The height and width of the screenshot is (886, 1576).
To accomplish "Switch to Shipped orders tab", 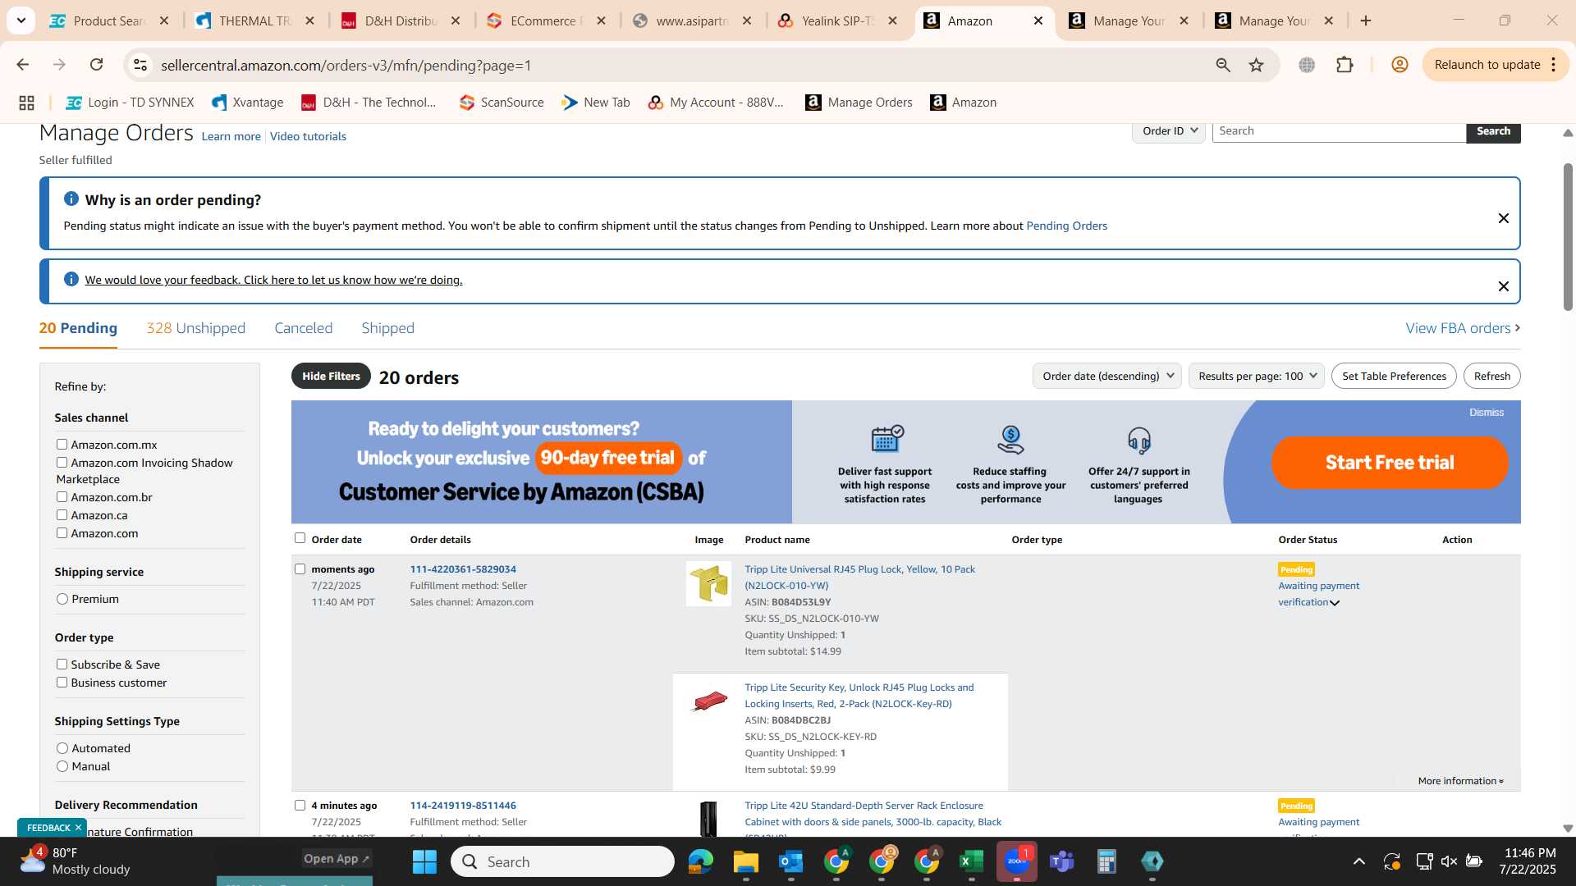I will (x=387, y=328).
